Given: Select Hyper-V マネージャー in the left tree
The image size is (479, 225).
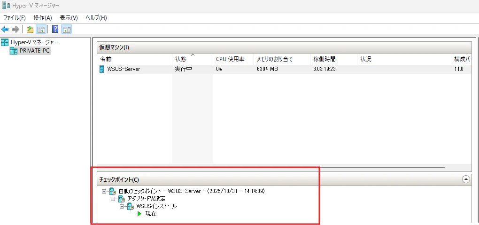Looking at the screenshot, I should click(34, 42).
